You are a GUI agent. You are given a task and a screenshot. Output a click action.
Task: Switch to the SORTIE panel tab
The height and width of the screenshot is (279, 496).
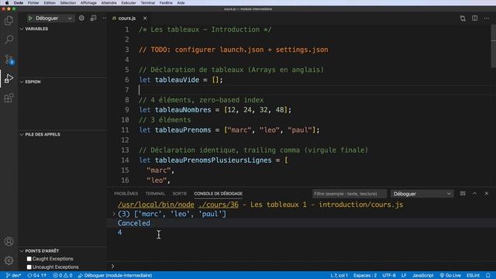180,194
